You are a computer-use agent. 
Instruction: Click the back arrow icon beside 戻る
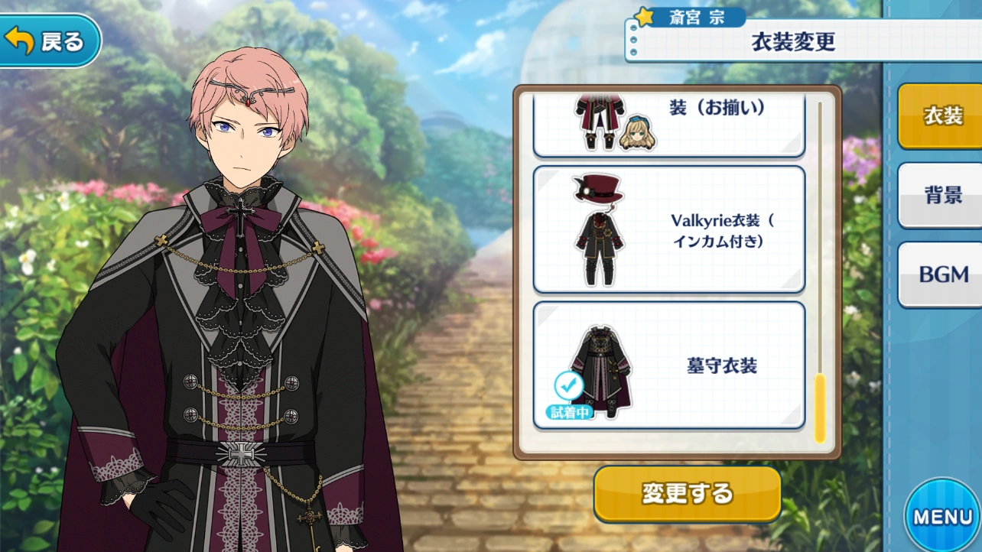(x=20, y=41)
